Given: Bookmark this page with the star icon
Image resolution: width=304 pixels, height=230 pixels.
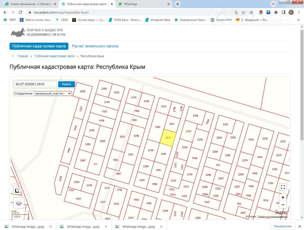Looking at the screenshot, I should pyautogui.click(x=251, y=12).
